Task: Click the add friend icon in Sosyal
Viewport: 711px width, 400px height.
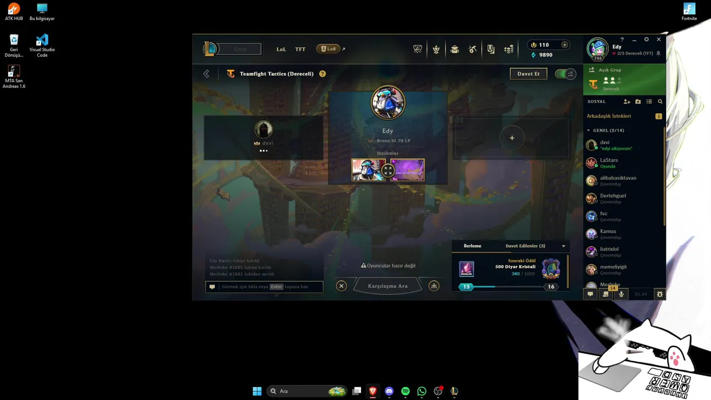Action: pos(627,102)
